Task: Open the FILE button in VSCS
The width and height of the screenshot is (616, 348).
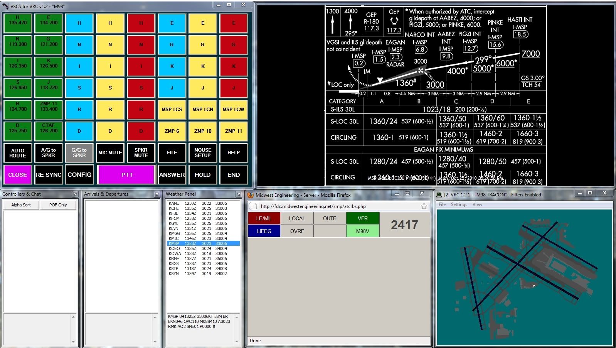Action: (x=172, y=153)
